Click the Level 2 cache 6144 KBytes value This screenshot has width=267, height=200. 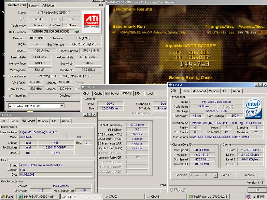pos(250,159)
